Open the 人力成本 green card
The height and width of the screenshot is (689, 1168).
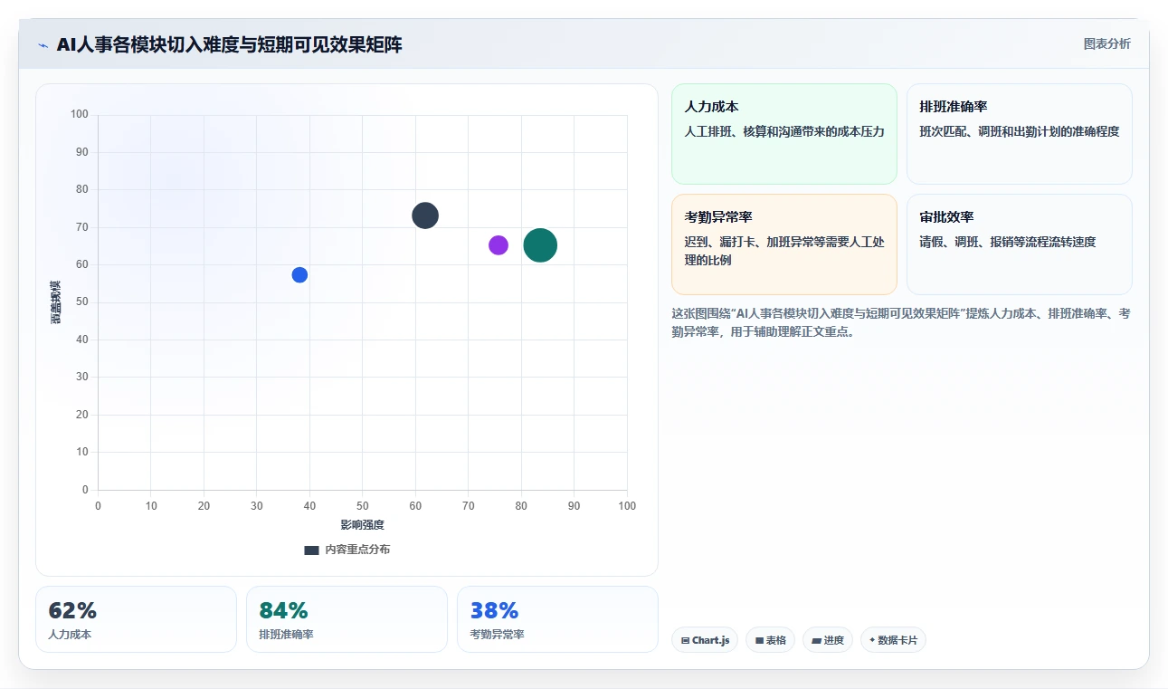pyautogui.click(x=783, y=134)
